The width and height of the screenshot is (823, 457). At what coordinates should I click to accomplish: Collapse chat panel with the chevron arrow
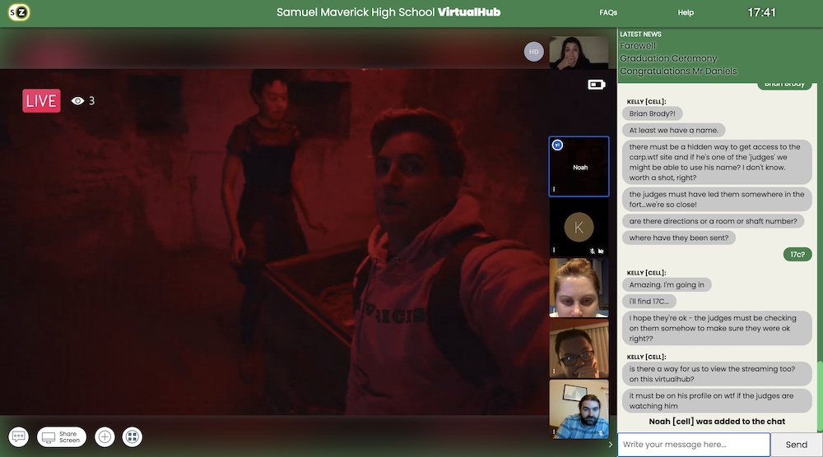(611, 445)
